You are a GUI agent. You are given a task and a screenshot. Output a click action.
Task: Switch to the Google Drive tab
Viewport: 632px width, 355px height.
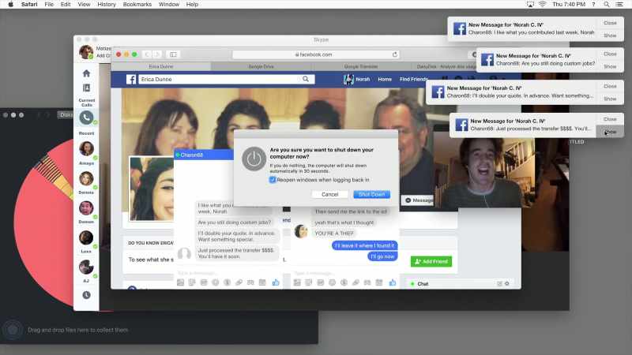(x=261, y=66)
